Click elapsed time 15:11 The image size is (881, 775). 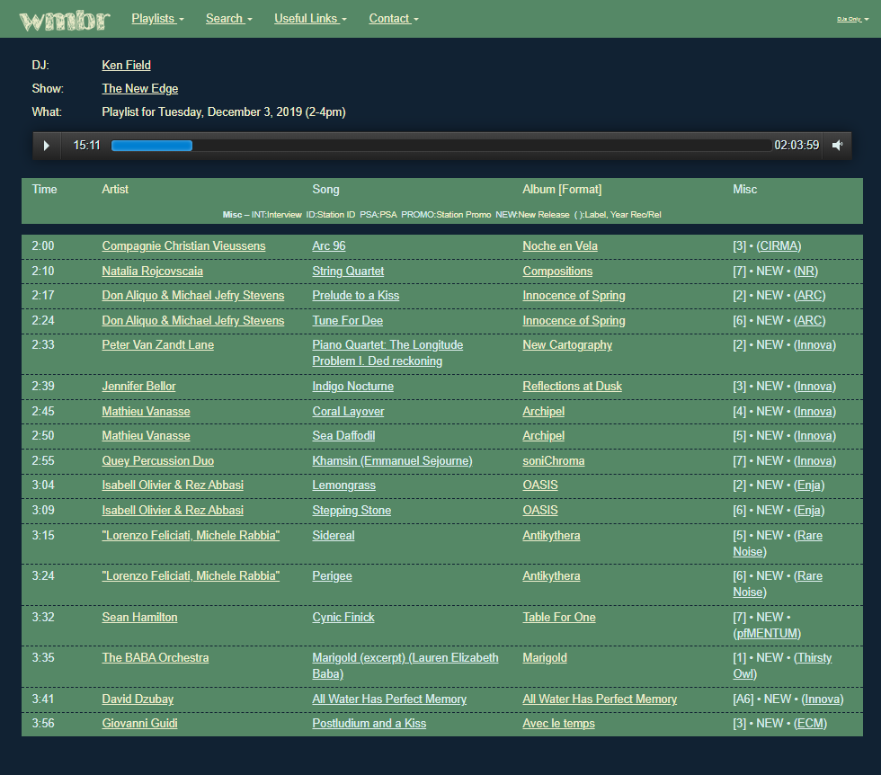(x=86, y=146)
